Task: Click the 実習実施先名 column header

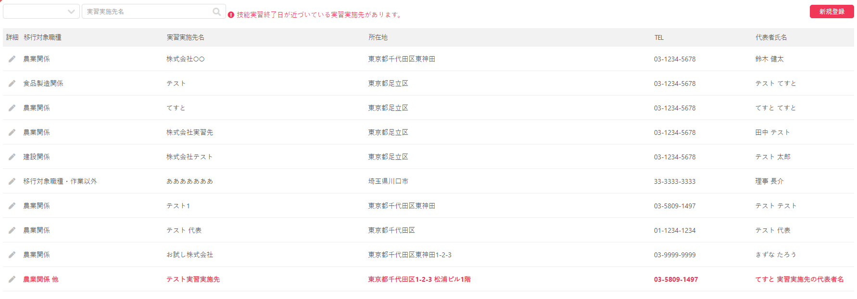Action: click(x=186, y=37)
